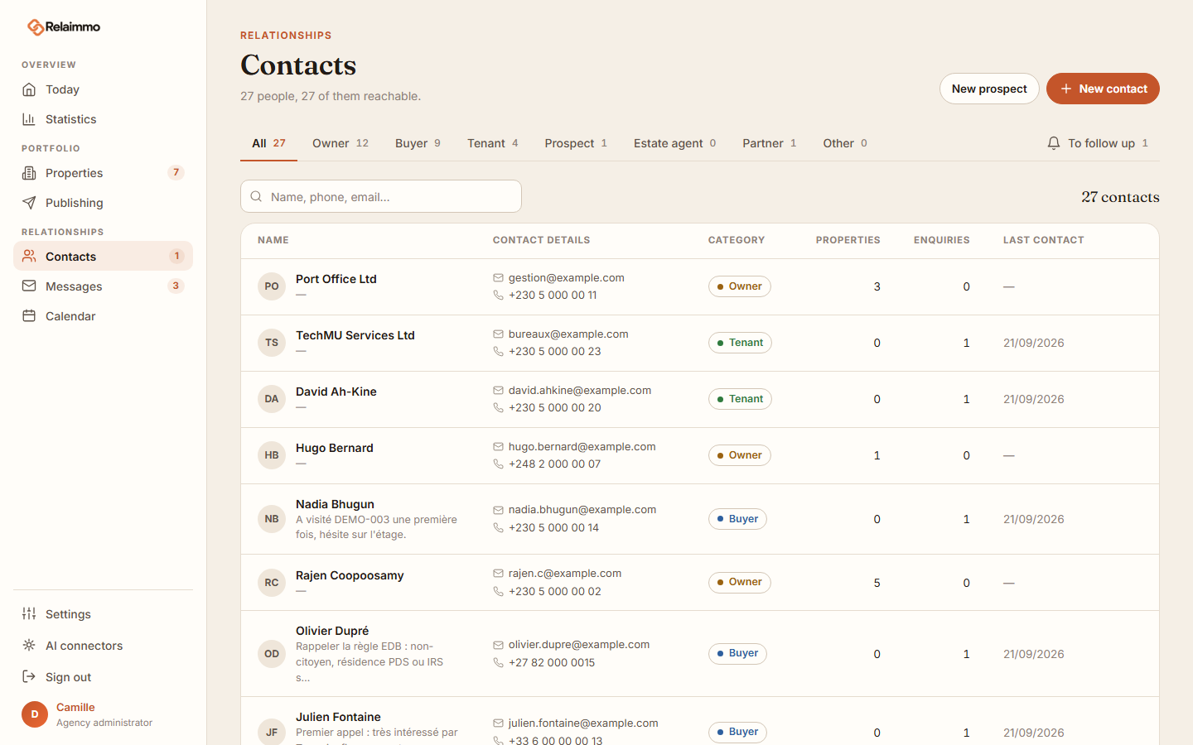Image resolution: width=1193 pixels, height=745 pixels.
Task: Open Settings via its sliders icon
Action: point(29,614)
